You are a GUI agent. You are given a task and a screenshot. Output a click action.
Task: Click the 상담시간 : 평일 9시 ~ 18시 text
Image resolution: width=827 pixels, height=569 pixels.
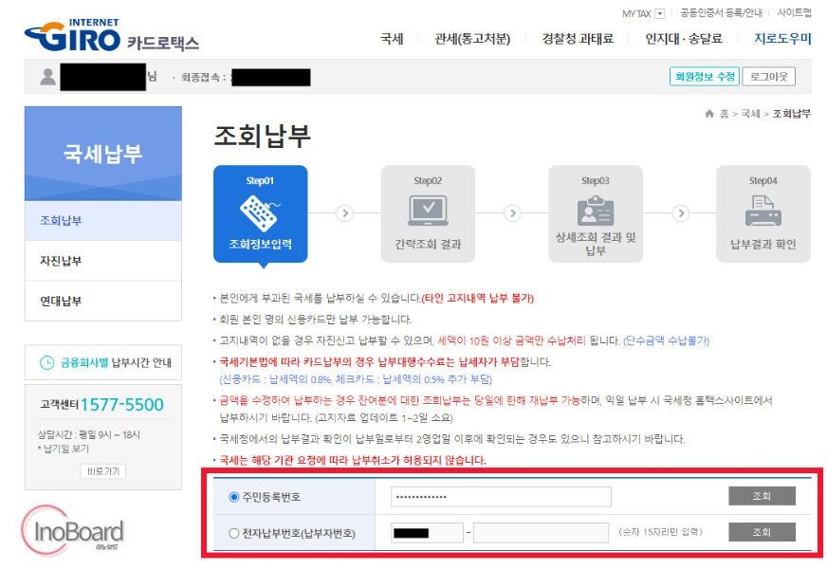(x=88, y=434)
